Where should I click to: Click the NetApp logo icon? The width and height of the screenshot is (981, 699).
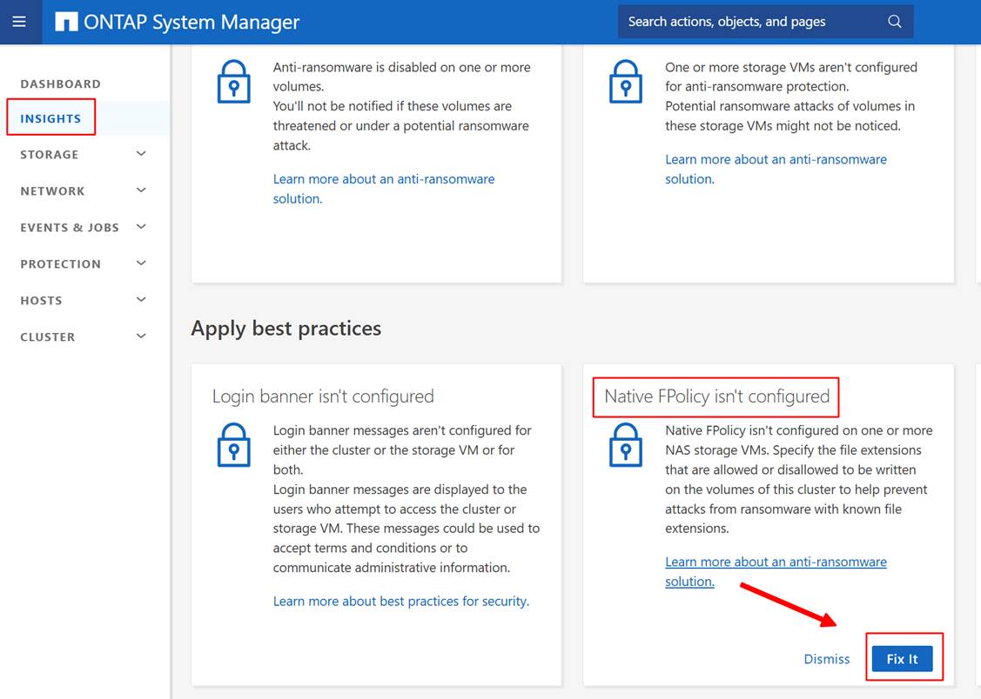pyautogui.click(x=66, y=22)
